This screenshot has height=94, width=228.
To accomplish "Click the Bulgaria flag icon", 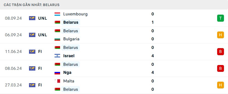I will (57, 39).
